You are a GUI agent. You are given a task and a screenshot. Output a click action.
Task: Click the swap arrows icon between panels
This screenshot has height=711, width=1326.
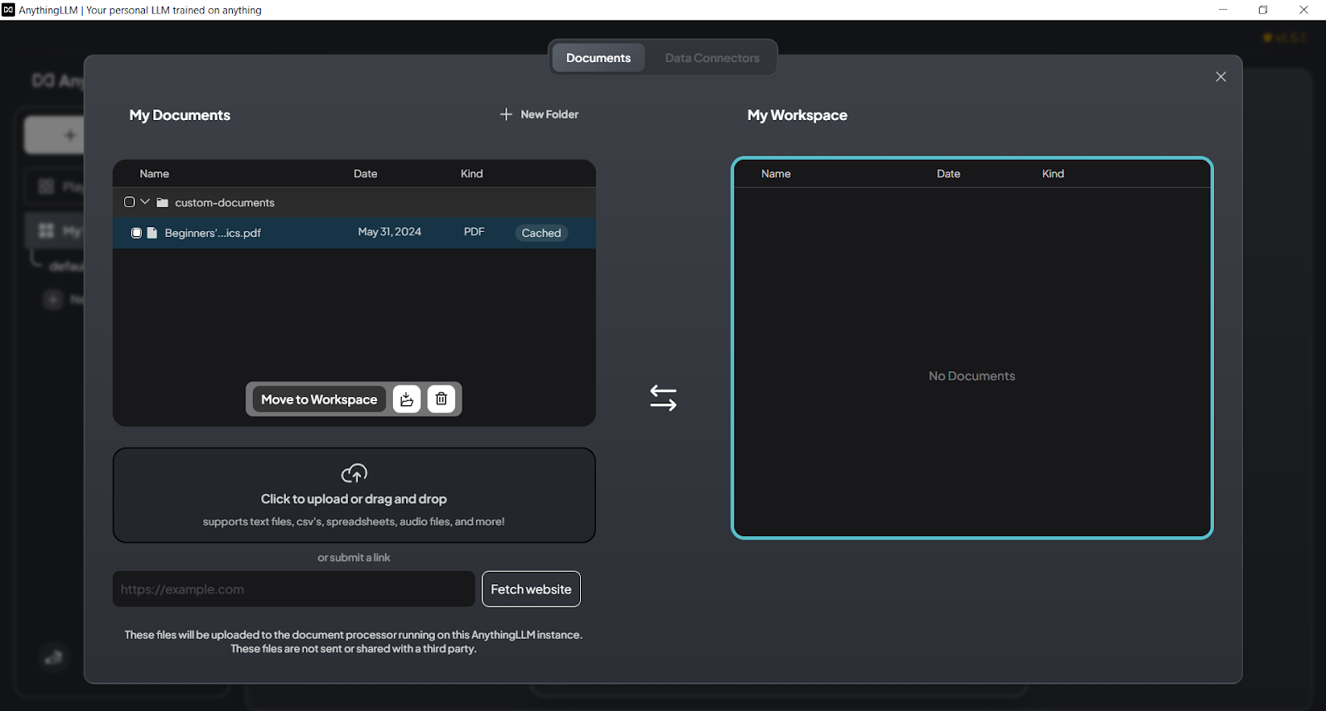pyautogui.click(x=663, y=399)
